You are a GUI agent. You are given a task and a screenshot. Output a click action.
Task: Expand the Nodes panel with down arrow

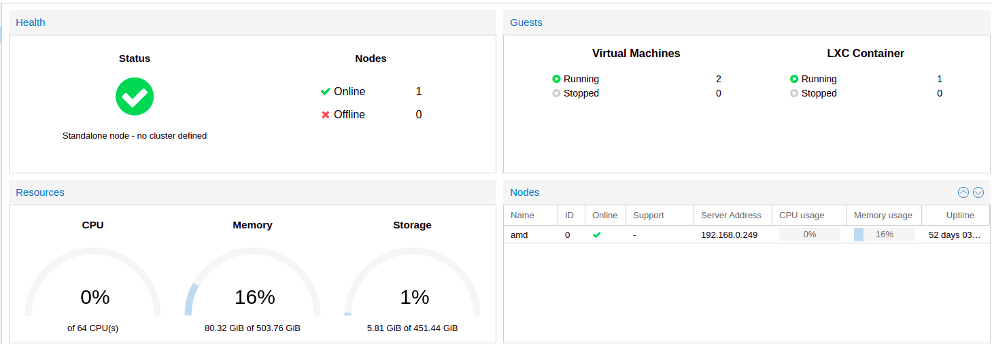(x=978, y=192)
